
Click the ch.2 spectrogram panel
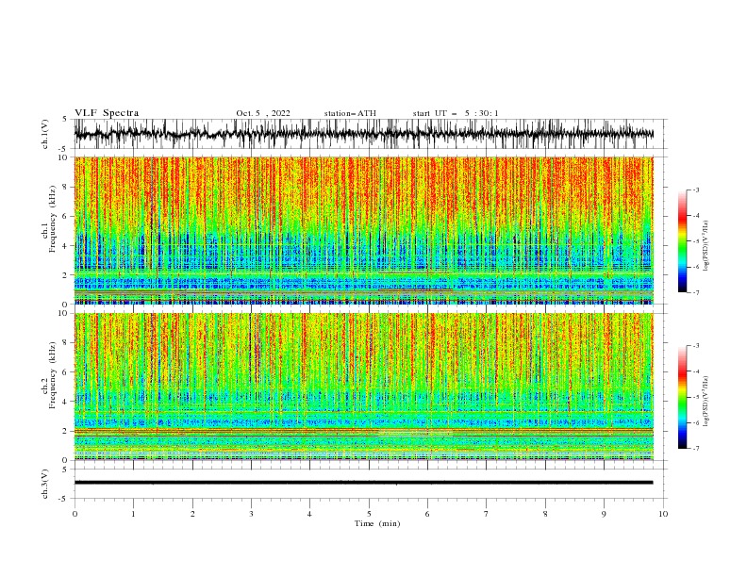[x=363, y=387]
